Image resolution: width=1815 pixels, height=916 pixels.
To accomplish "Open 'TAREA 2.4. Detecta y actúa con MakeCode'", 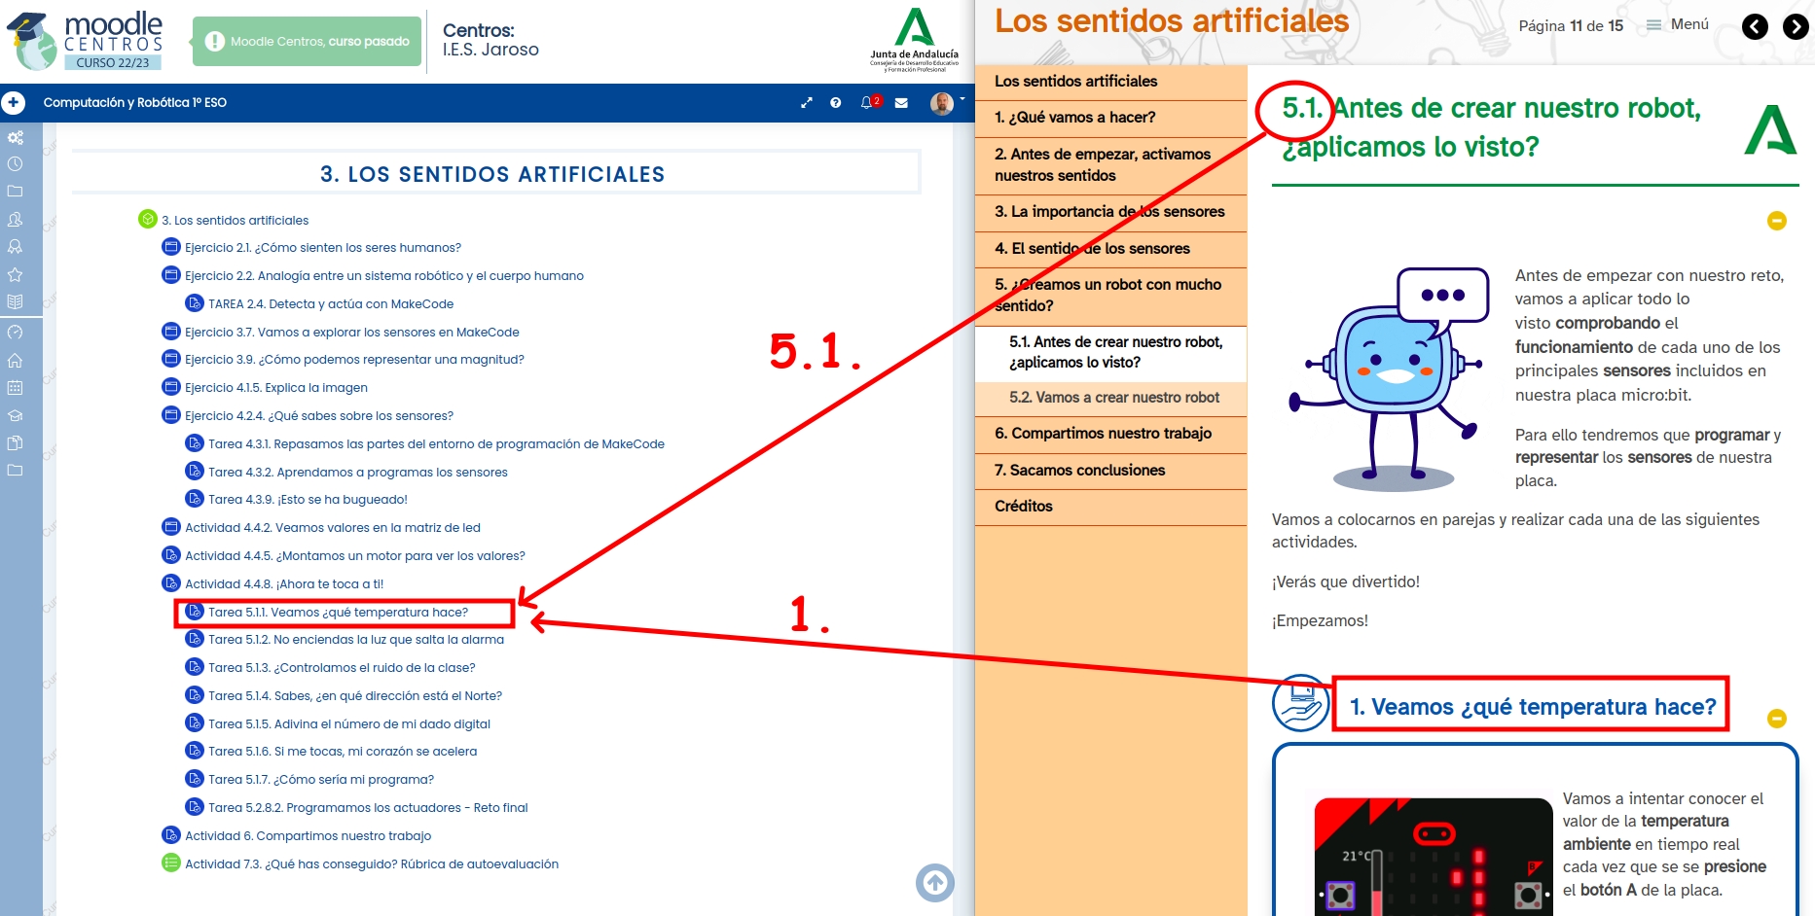I will (x=331, y=304).
